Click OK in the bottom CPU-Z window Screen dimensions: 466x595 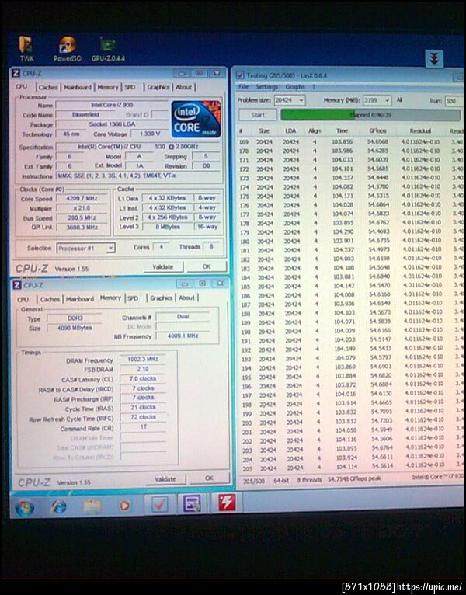(209, 478)
